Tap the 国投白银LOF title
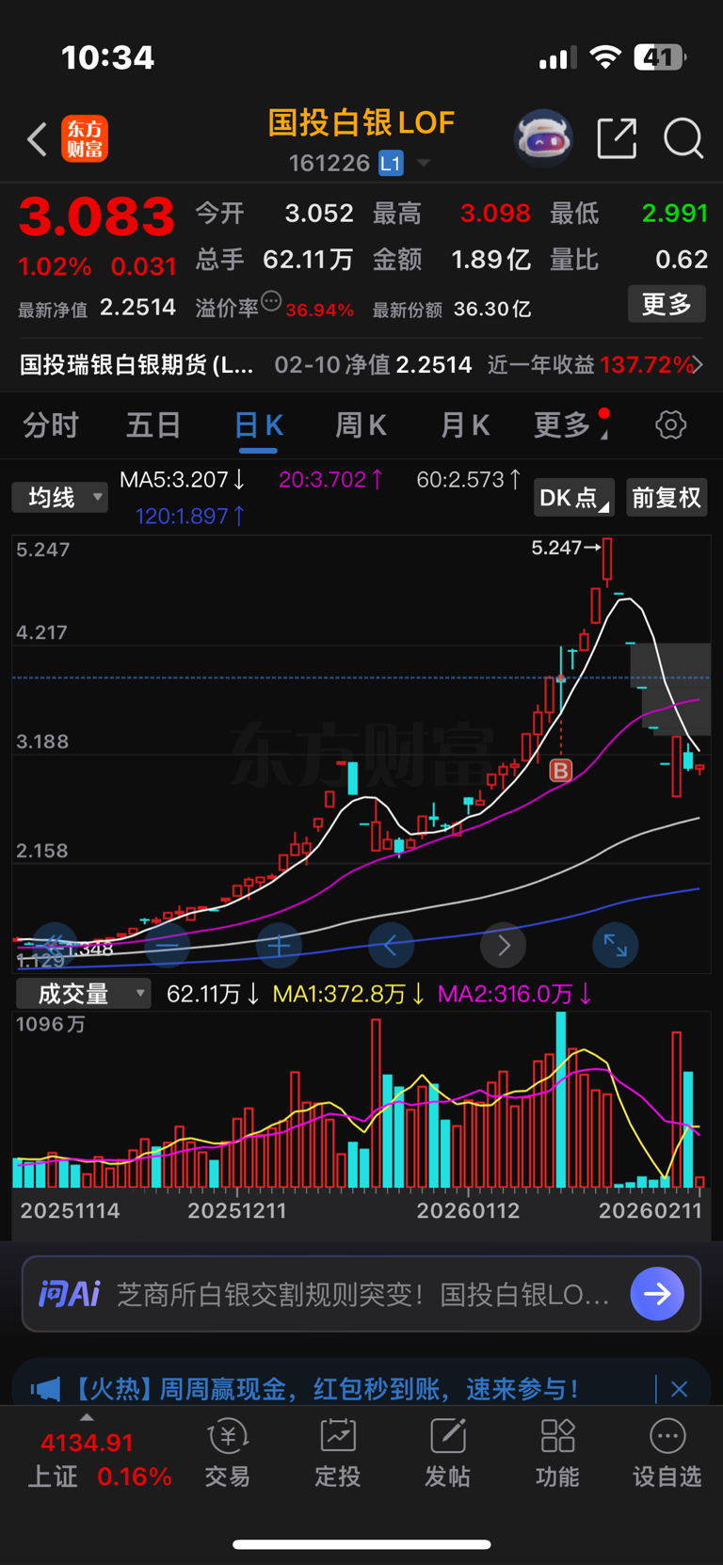Image resolution: width=723 pixels, height=1565 pixels. click(x=361, y=123)
